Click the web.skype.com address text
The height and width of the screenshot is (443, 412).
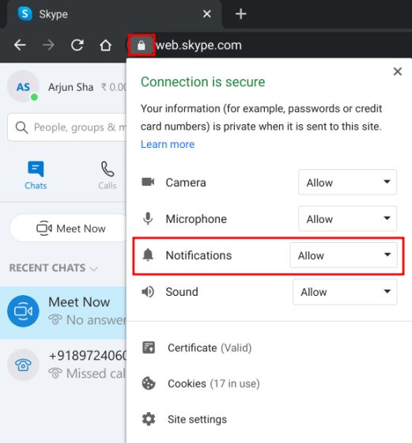(198, 45)
